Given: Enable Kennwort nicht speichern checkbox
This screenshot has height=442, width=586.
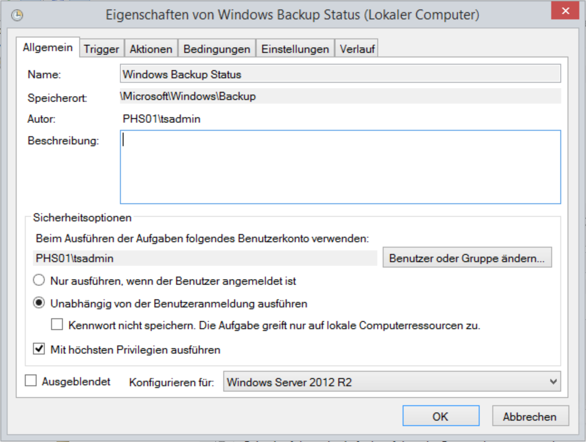Looking at the screenshot, I should (57, 324).
